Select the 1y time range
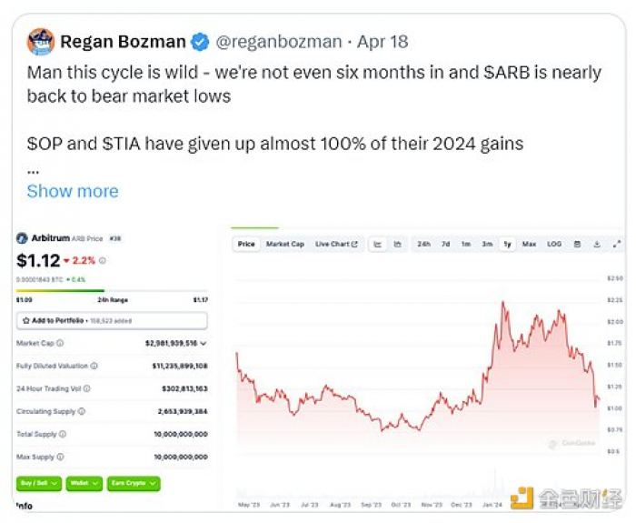The width and height of the screenshot is (636, 523). [507, 244]
